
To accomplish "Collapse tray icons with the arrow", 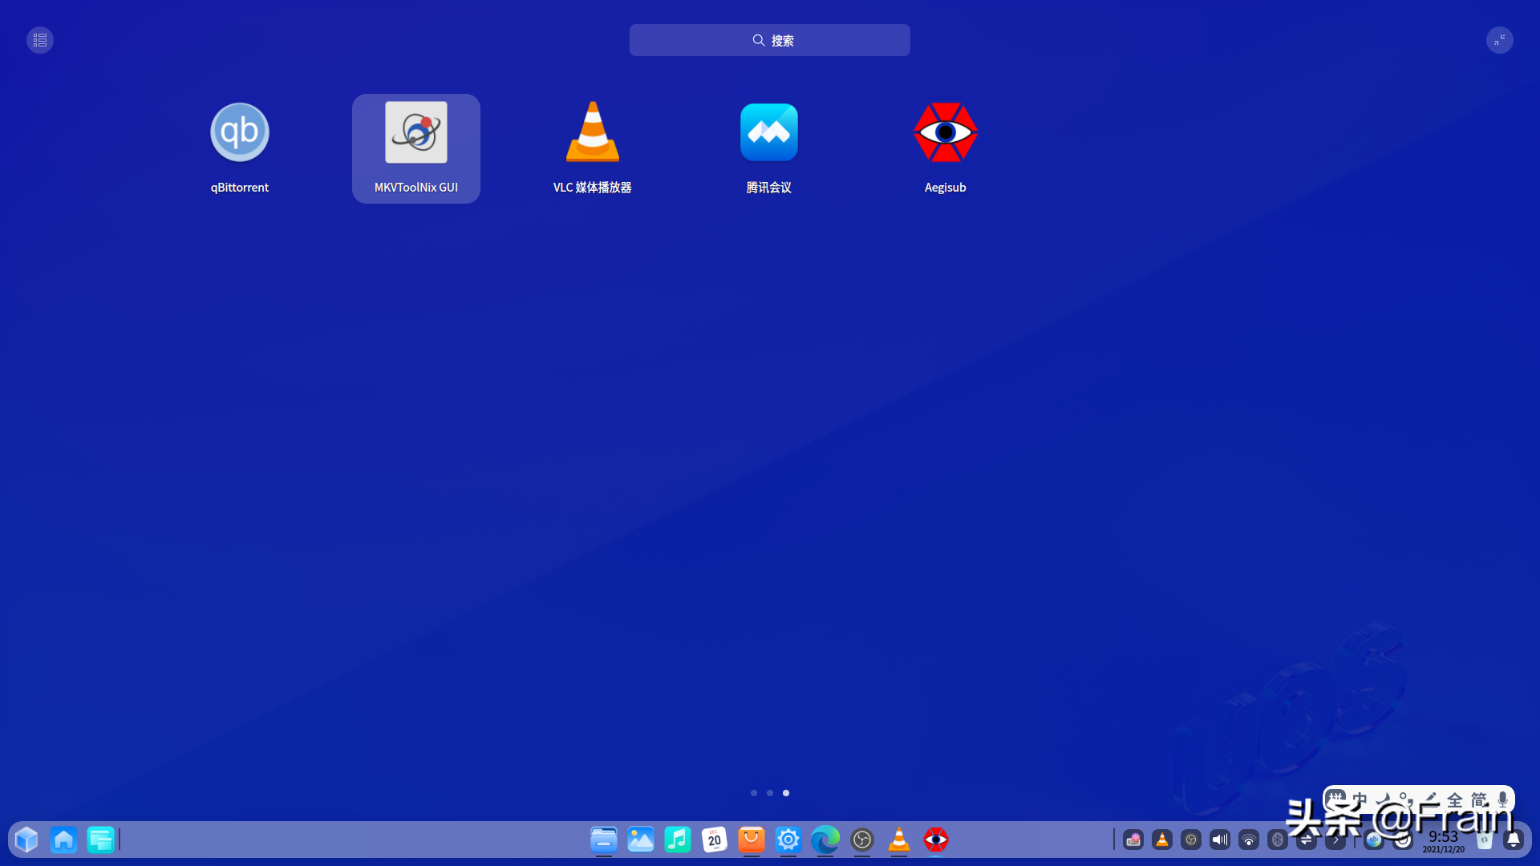I will tap(1335, 840).
